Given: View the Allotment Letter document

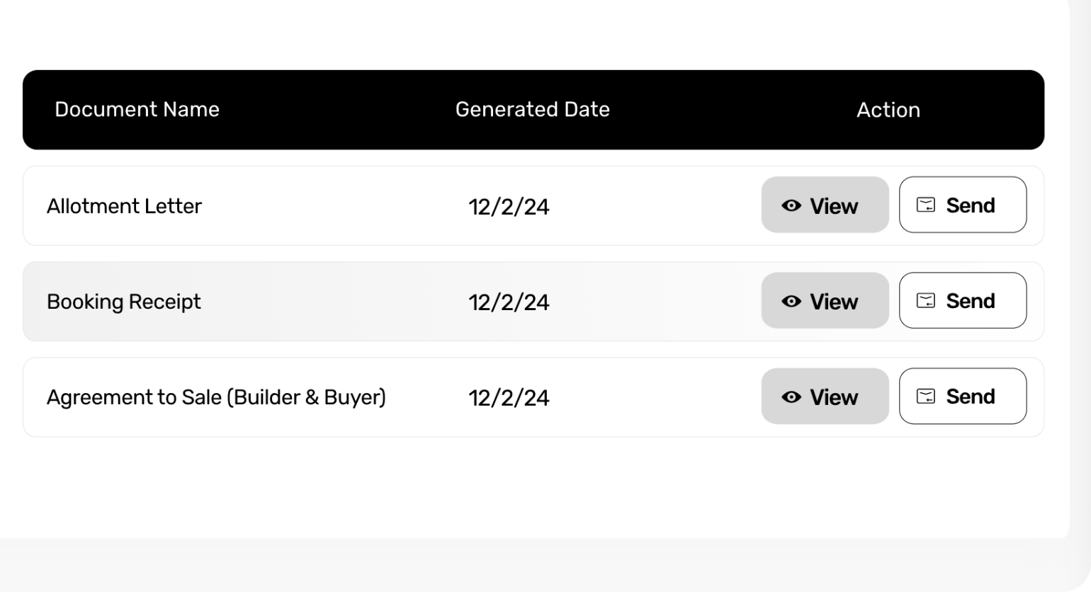Looking at the screenshot, I should click(825, 205).
